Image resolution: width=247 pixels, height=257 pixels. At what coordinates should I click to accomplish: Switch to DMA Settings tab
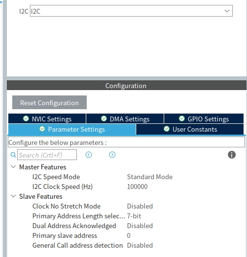click(125, 118)
